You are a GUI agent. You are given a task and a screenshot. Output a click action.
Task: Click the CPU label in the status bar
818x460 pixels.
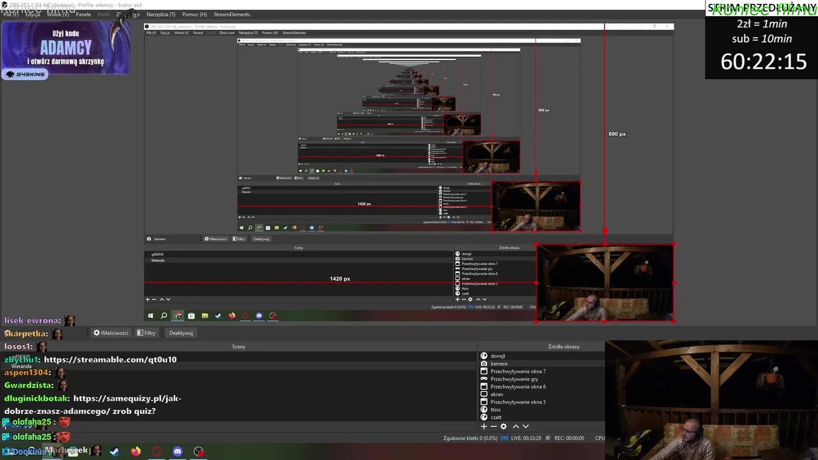pyautogui.click(x=599, y=438)
